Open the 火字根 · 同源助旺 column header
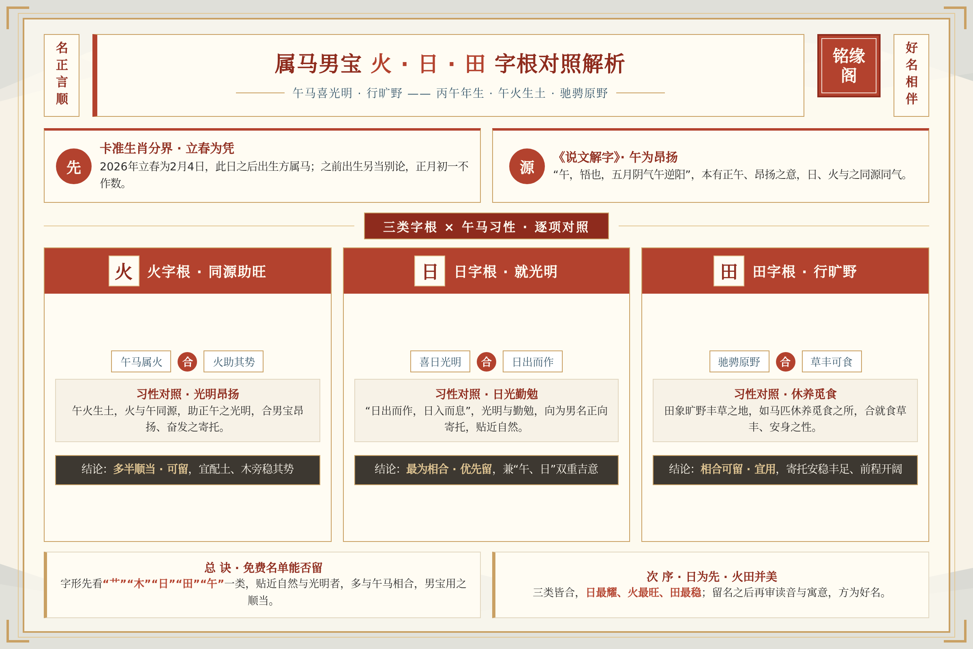The width and height of the screenshot is (973, 649). point(187,271)
